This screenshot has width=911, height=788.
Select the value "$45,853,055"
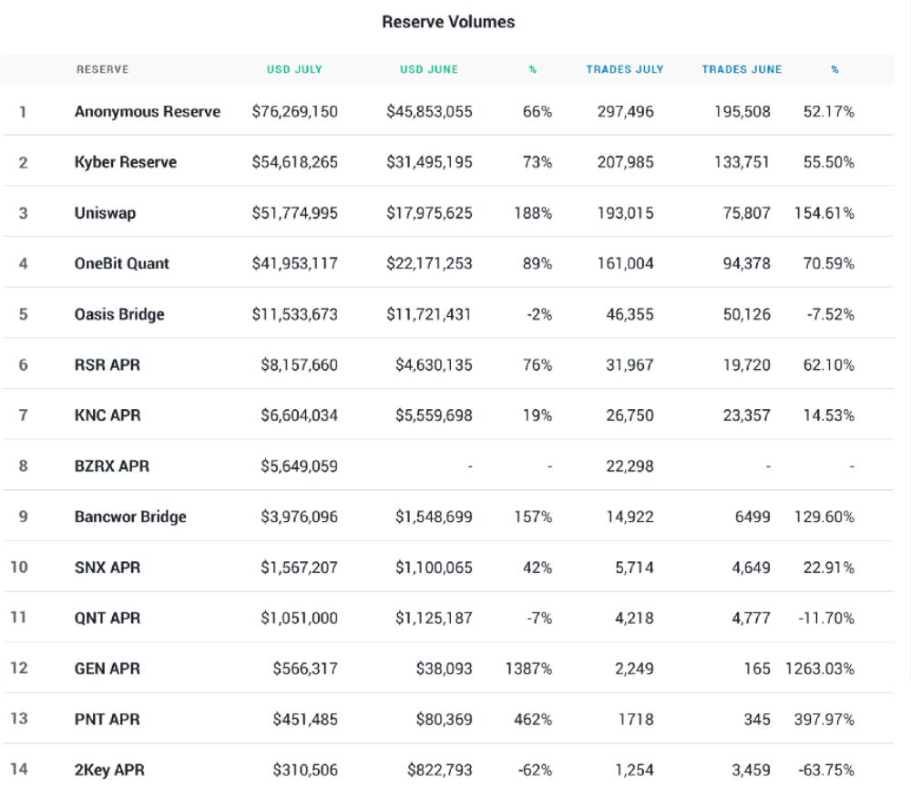point(429,111)
